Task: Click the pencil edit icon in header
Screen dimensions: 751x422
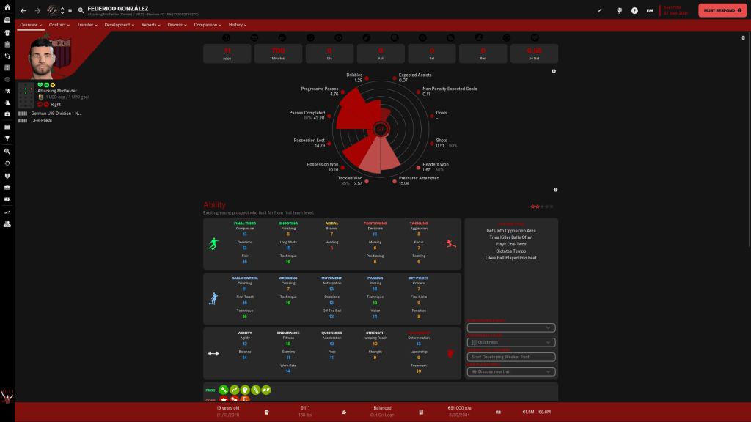Action: (599, 11)
